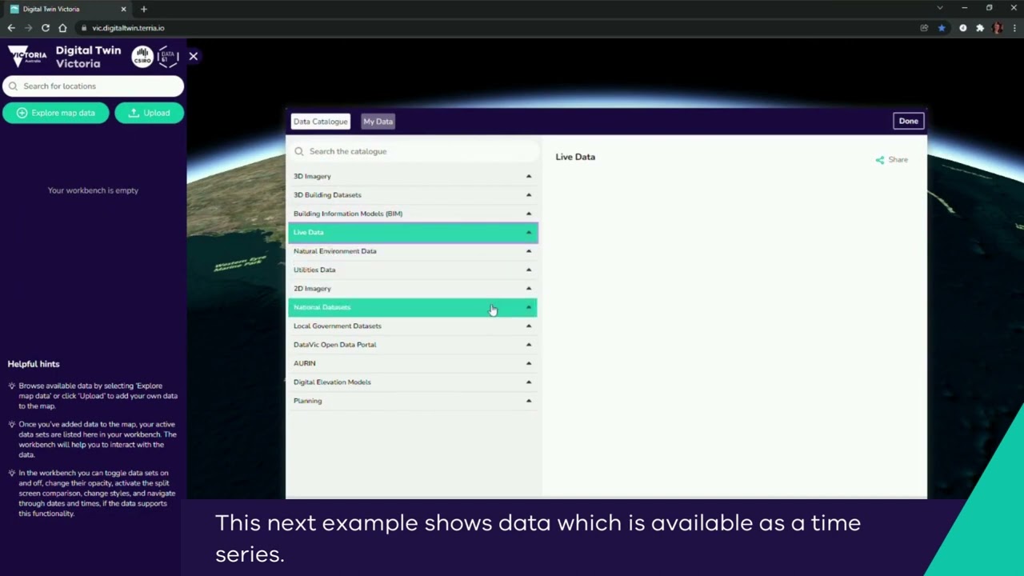The width and height of the screenshot is (1024, 576).
Task: Click the catalogue search magnifier icon
Action: [x=299, y=151]
